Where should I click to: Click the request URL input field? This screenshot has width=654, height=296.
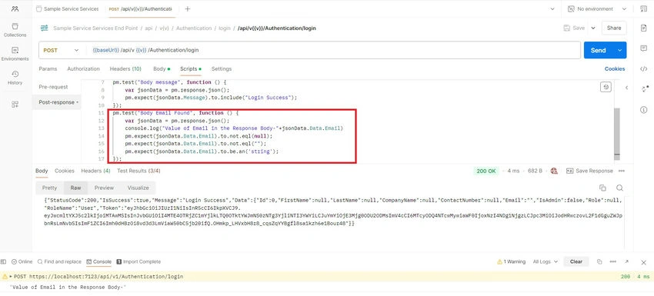[x=334, y=50]
